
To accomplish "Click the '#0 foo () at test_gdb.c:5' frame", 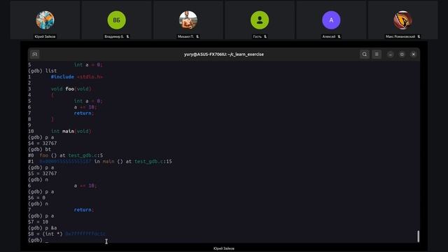I will tap(65, 155).
